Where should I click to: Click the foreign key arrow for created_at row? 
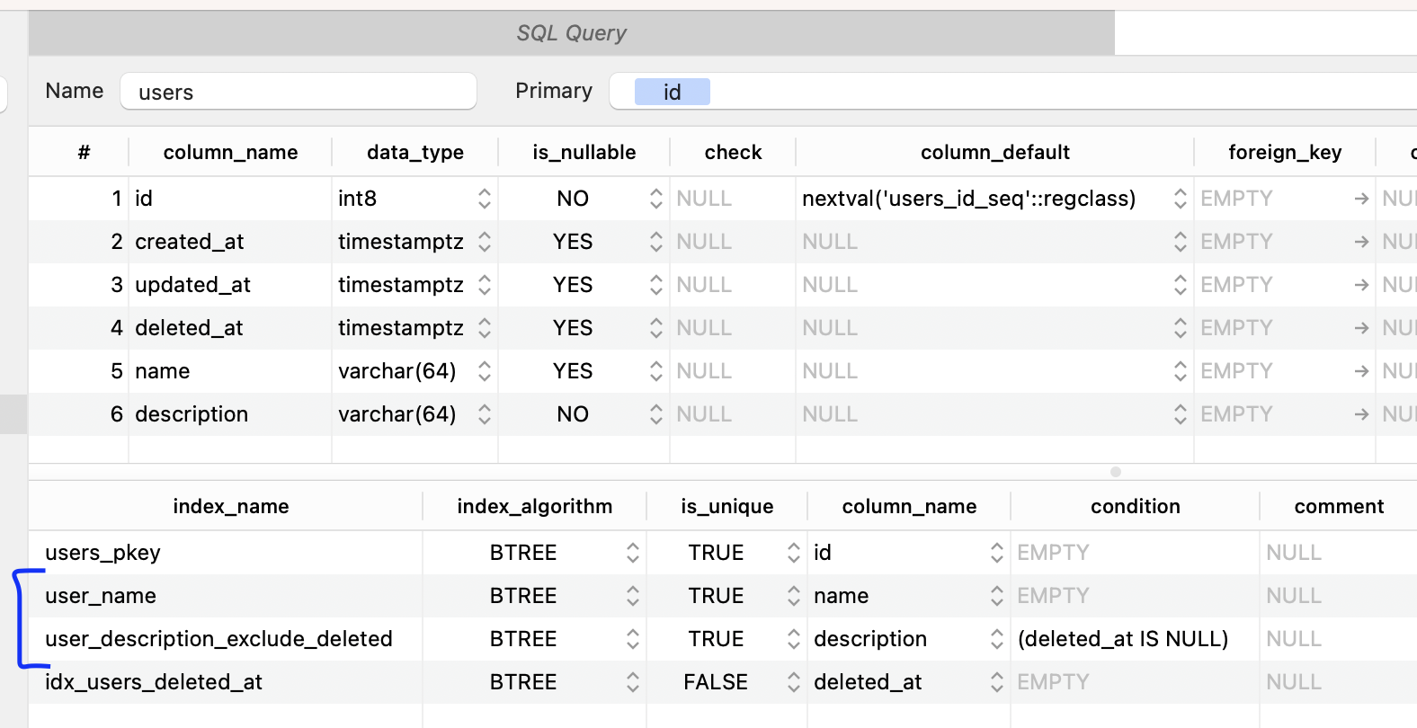pyautogui.click(x=1361, y=242)
